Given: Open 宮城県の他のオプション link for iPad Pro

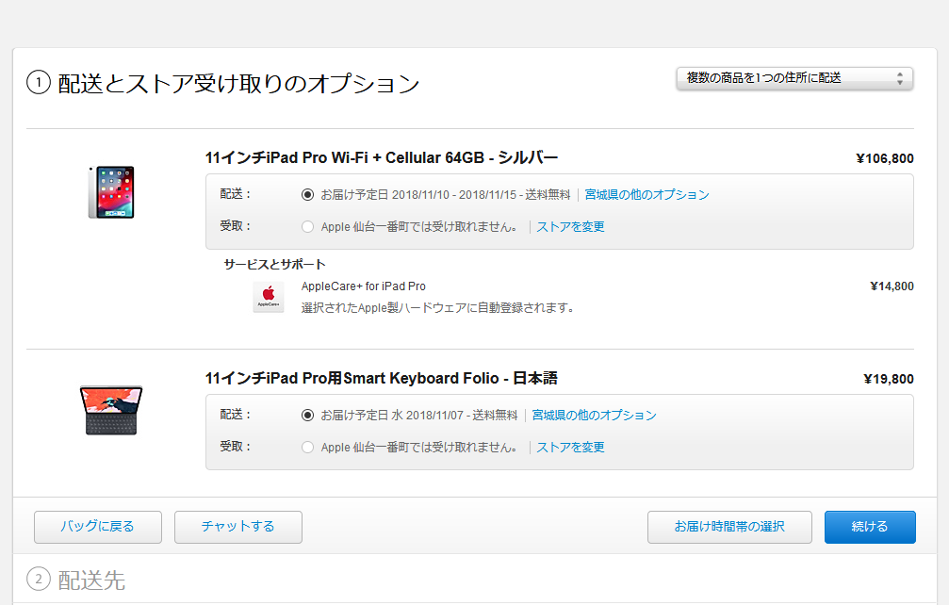Looking at the screenshot, I should [646, 195].
